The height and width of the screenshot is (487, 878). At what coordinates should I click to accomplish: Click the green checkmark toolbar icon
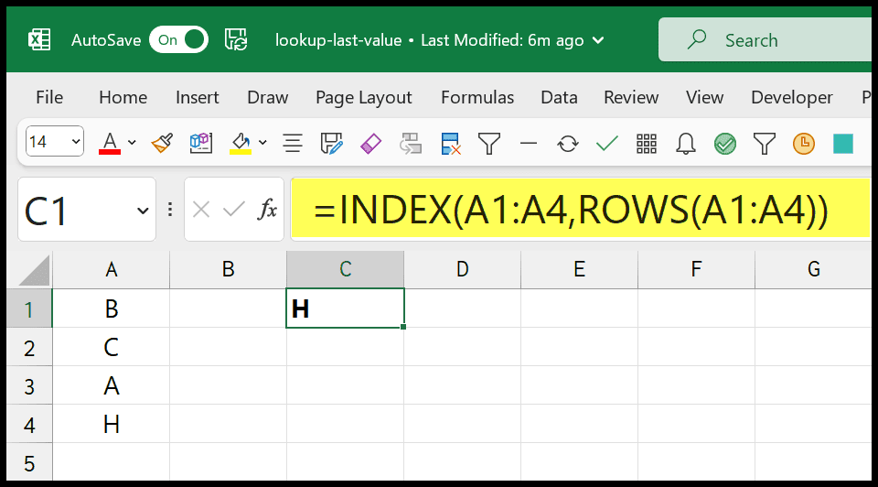tap(607, 144)
